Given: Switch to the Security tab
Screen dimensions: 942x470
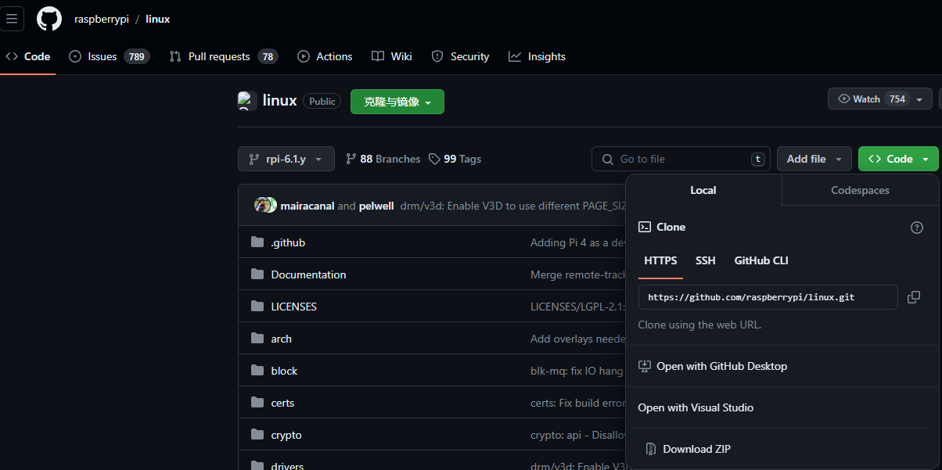Looking at the screenshot, I should point(460,56).
